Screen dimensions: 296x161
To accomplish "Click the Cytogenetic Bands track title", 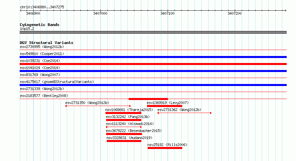I will (40, 25).
